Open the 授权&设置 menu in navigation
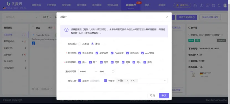Viewport: 230px width, 104px height. pos(113,5)
